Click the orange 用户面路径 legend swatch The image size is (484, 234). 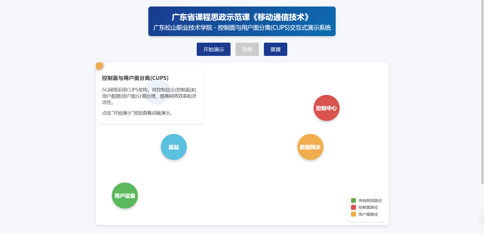(353, 214)
